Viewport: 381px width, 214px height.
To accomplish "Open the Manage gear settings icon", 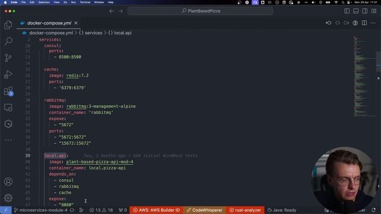I will [x=8, y=198].
